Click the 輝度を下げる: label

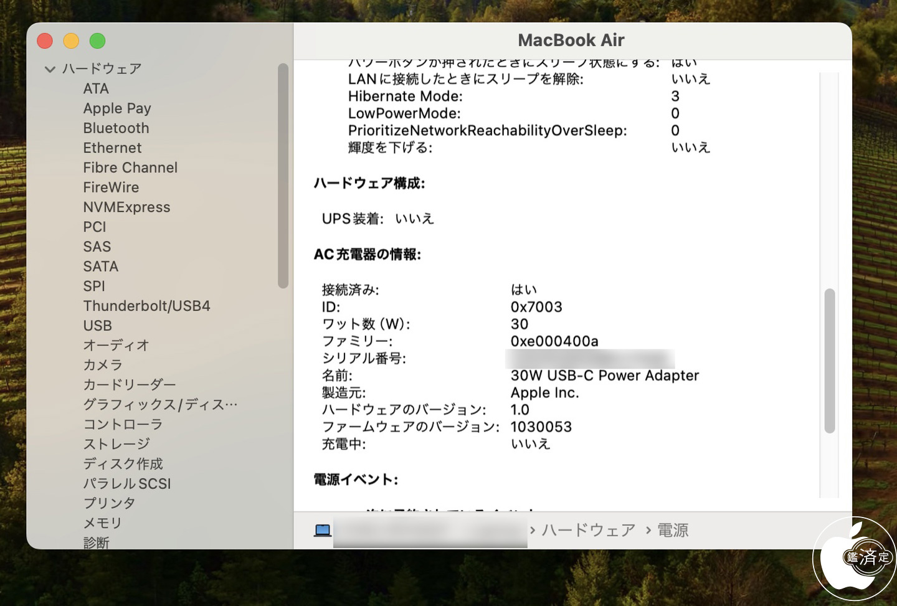pos(390,148)
